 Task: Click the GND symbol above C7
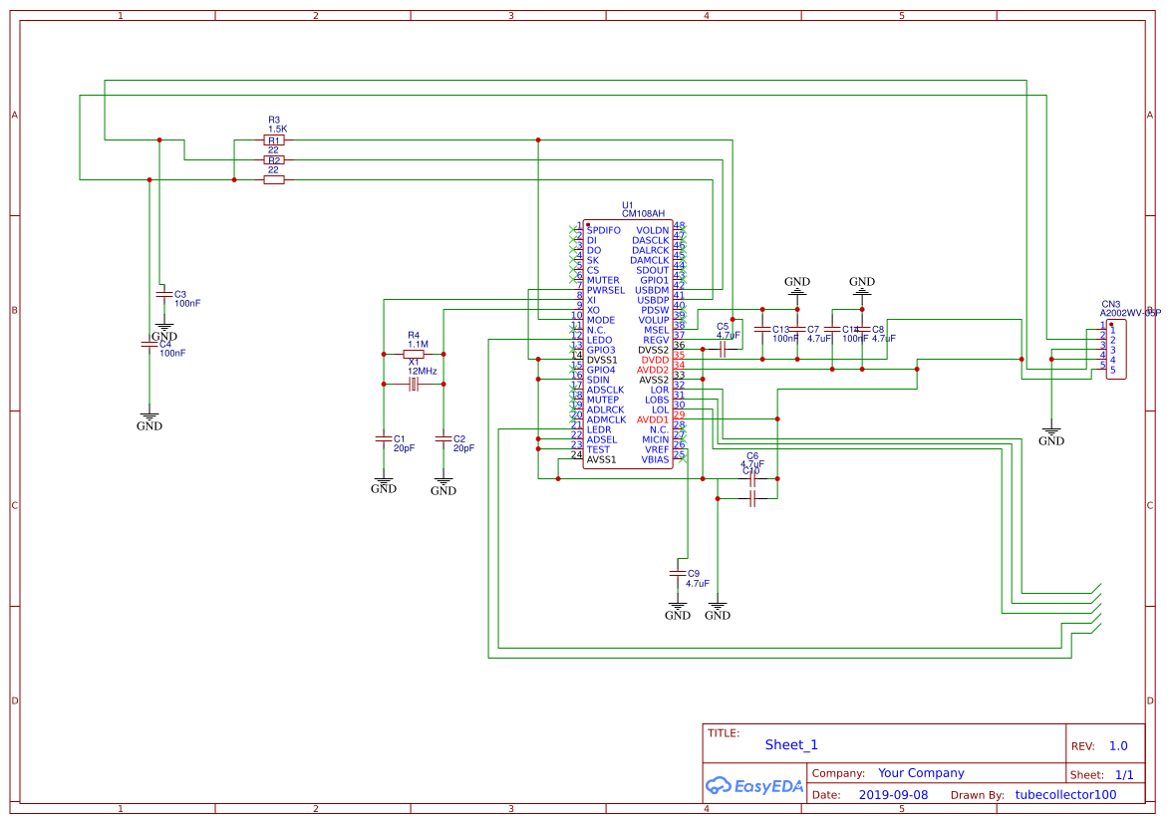[x=797, y=286]
